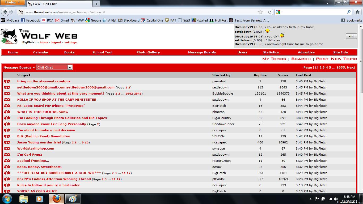Screen dimensions: 363x204
Task: Open the Facebook bookmark in toolbar
Action: (x=30, y=20)
